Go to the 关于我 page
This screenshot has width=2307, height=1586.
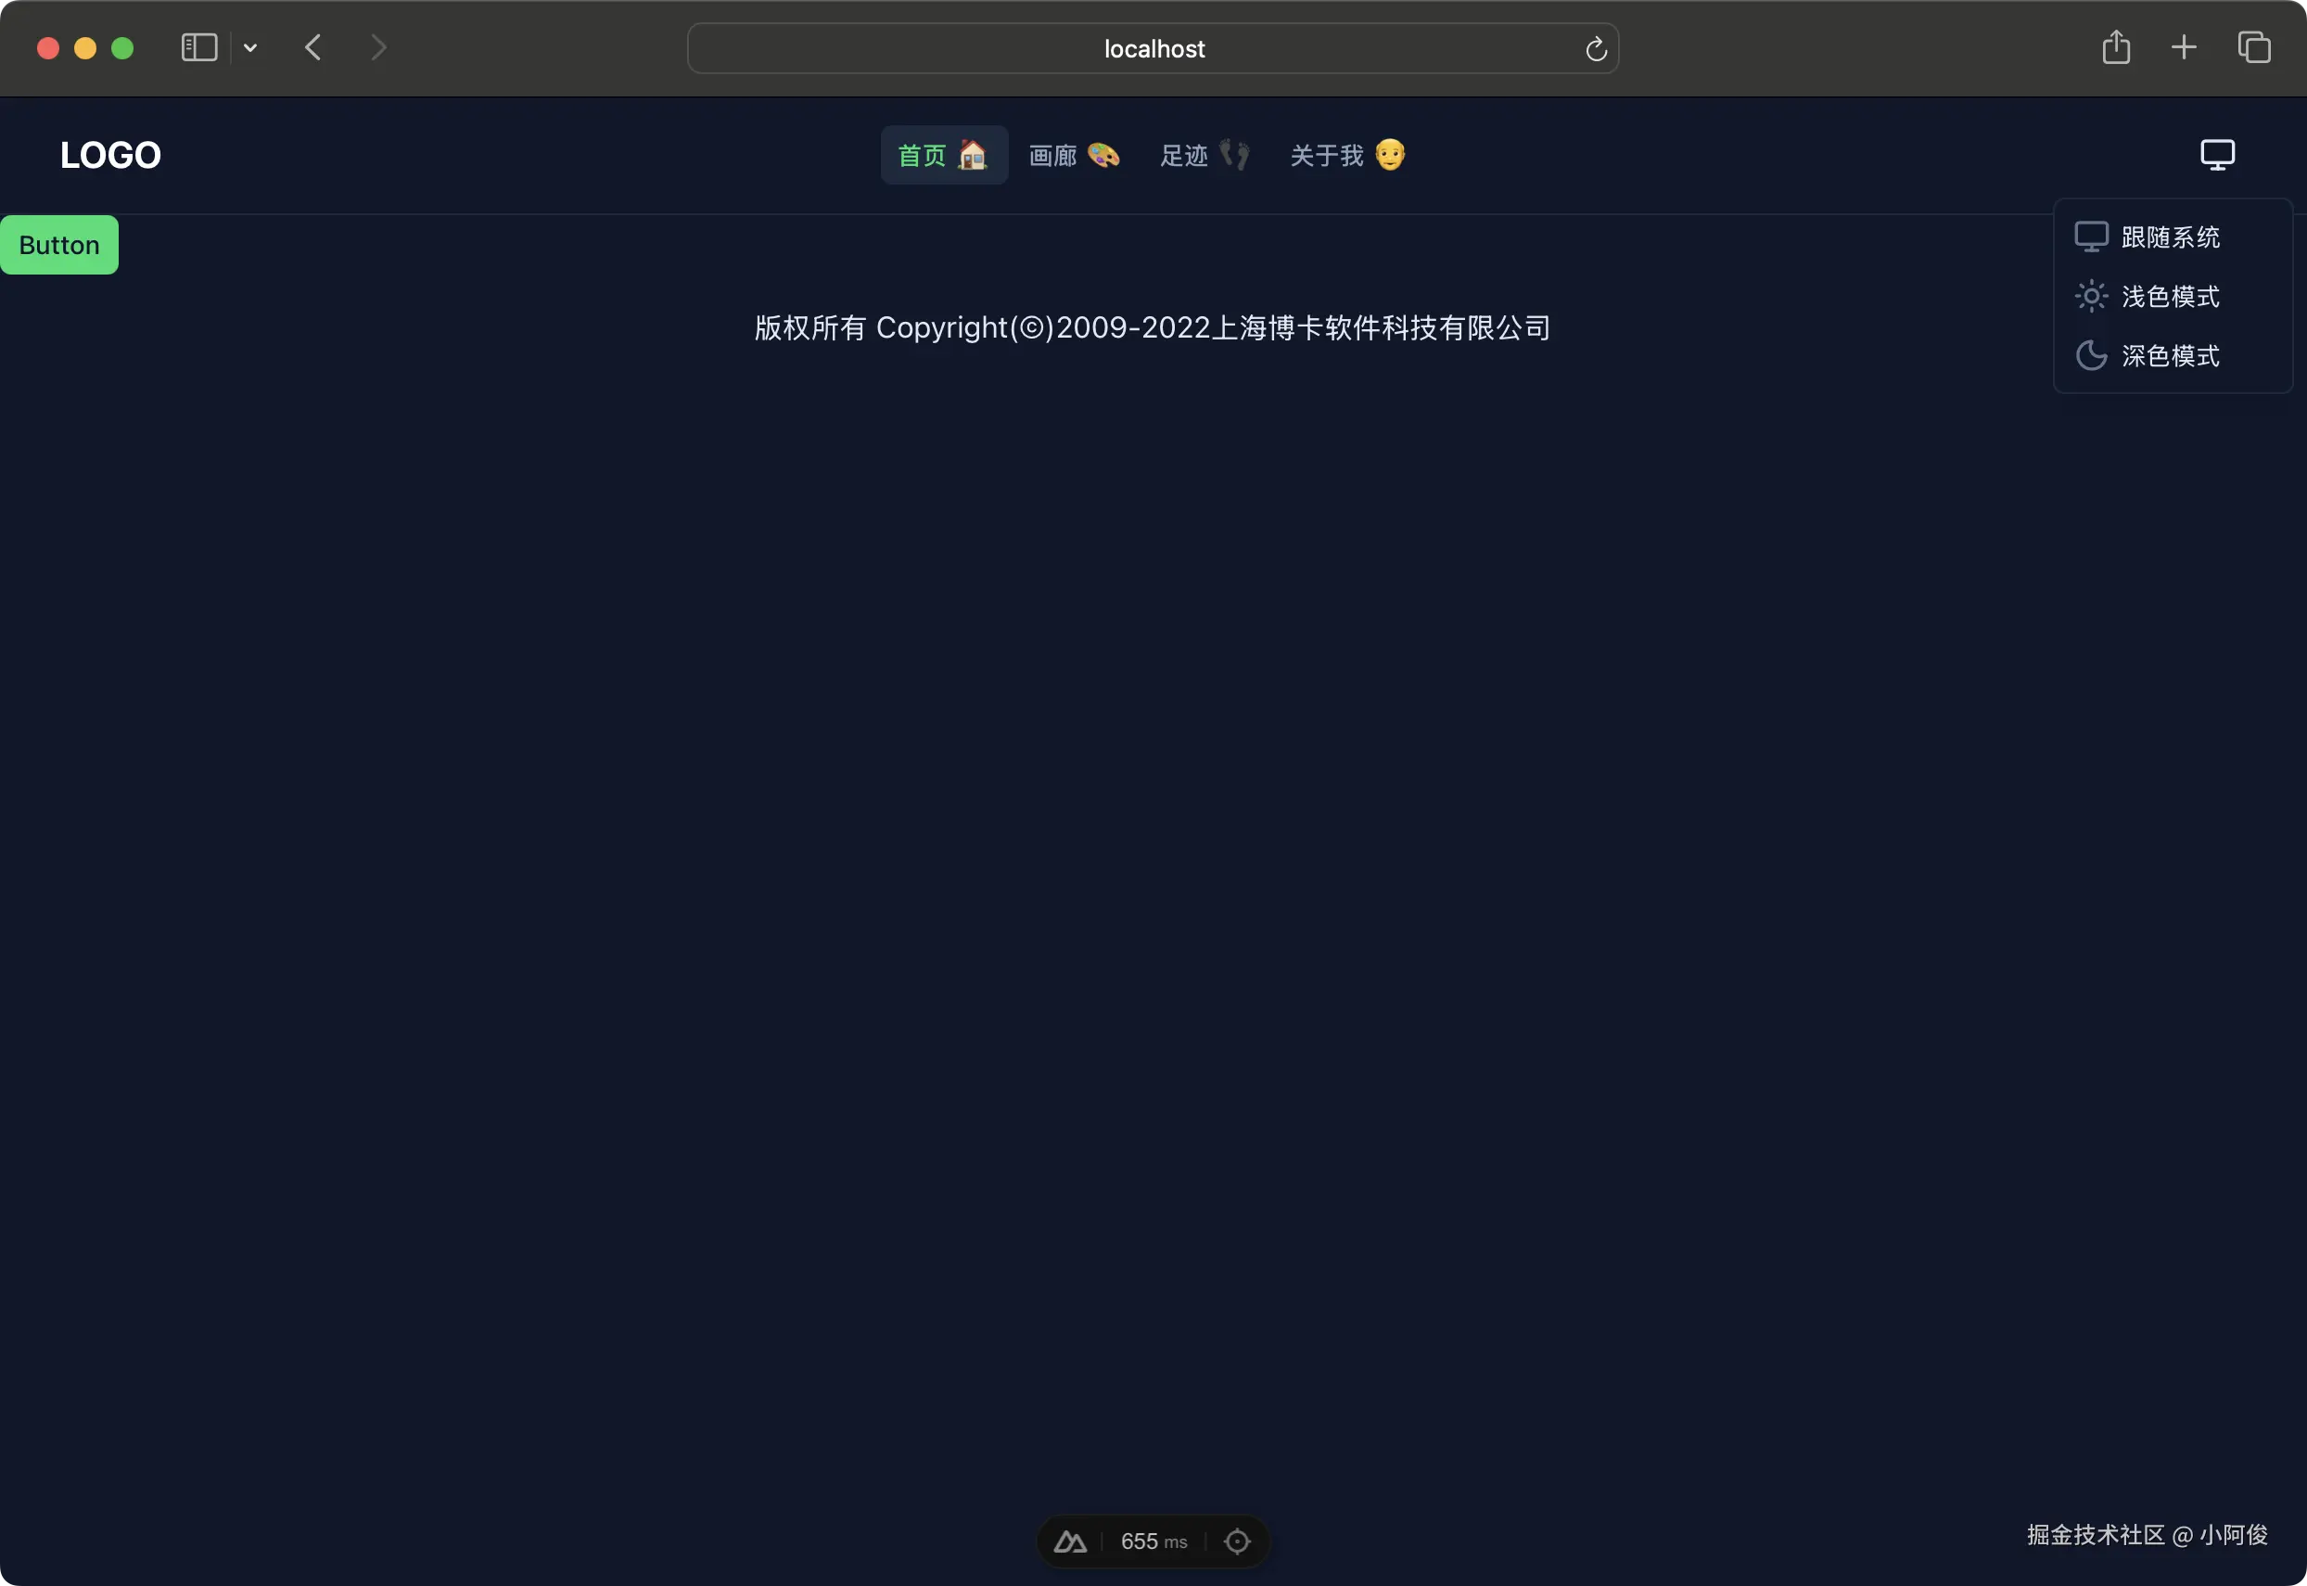tap(1347, 155)
